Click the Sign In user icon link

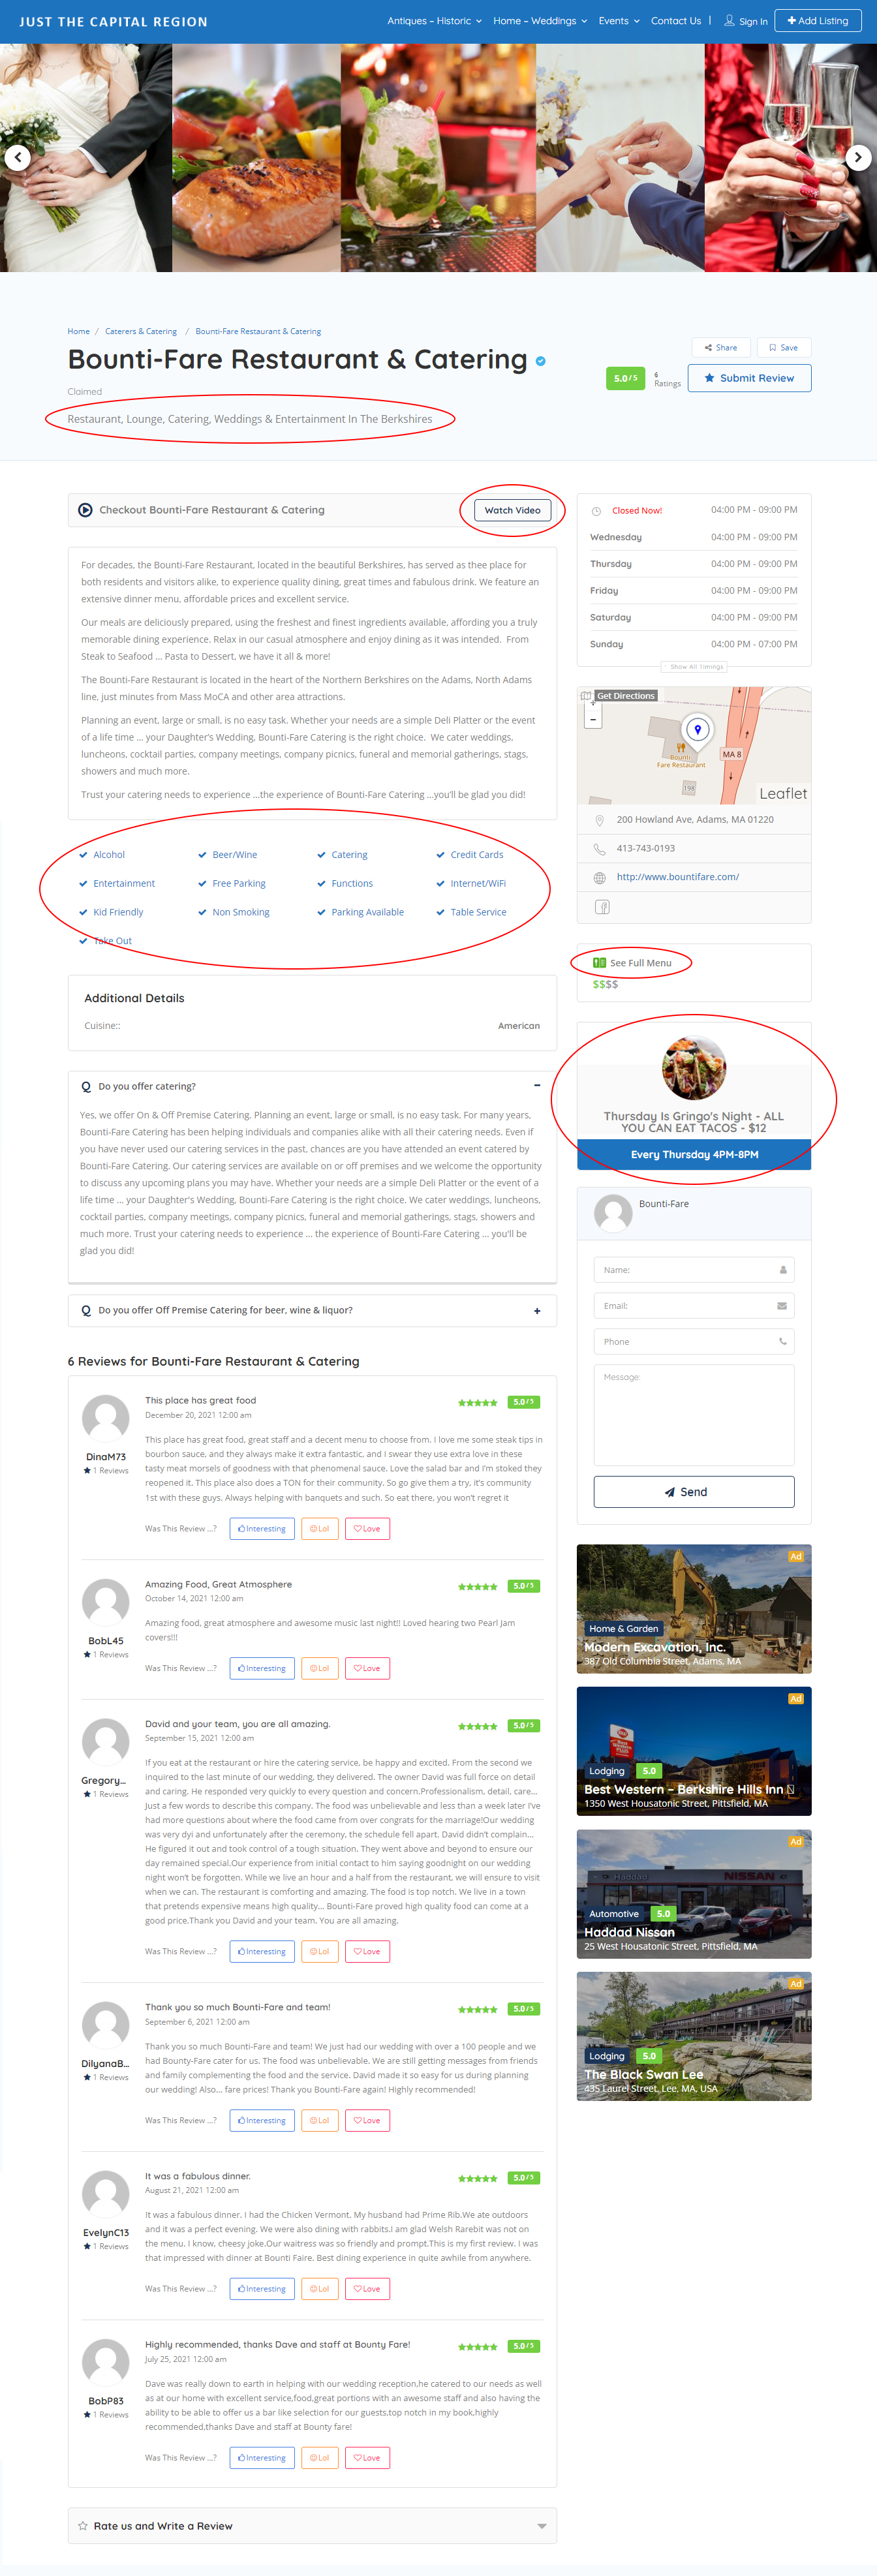point(745,21)
